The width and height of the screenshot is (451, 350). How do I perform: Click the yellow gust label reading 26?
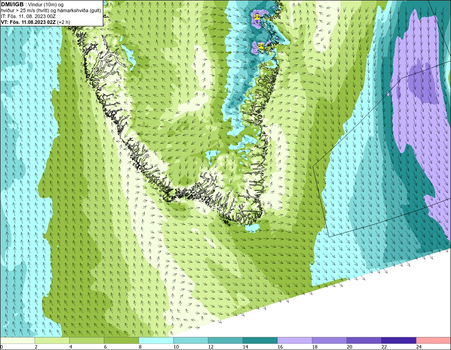261,46
